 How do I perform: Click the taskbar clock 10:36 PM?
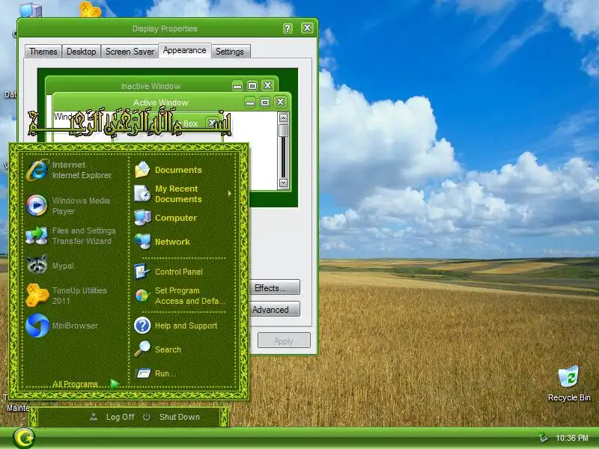571,438
